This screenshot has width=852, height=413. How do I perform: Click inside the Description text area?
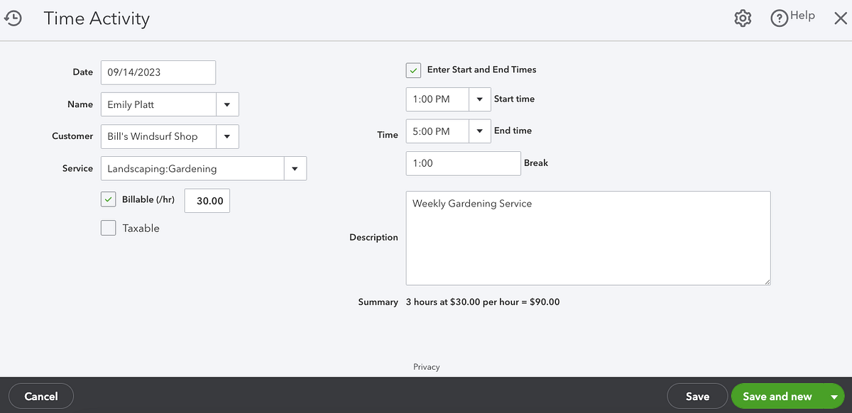point(588,238)
